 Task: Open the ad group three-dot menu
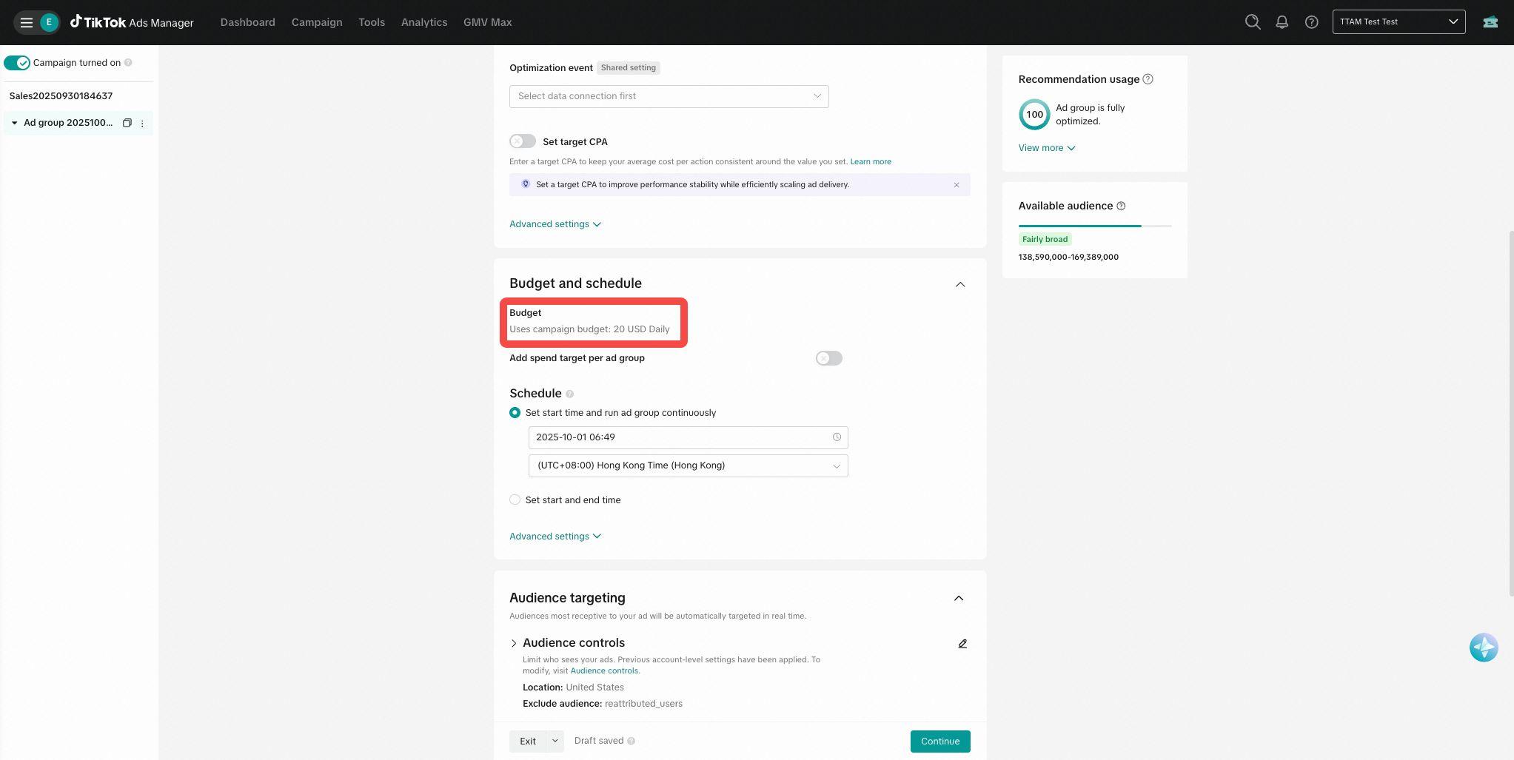142,124
